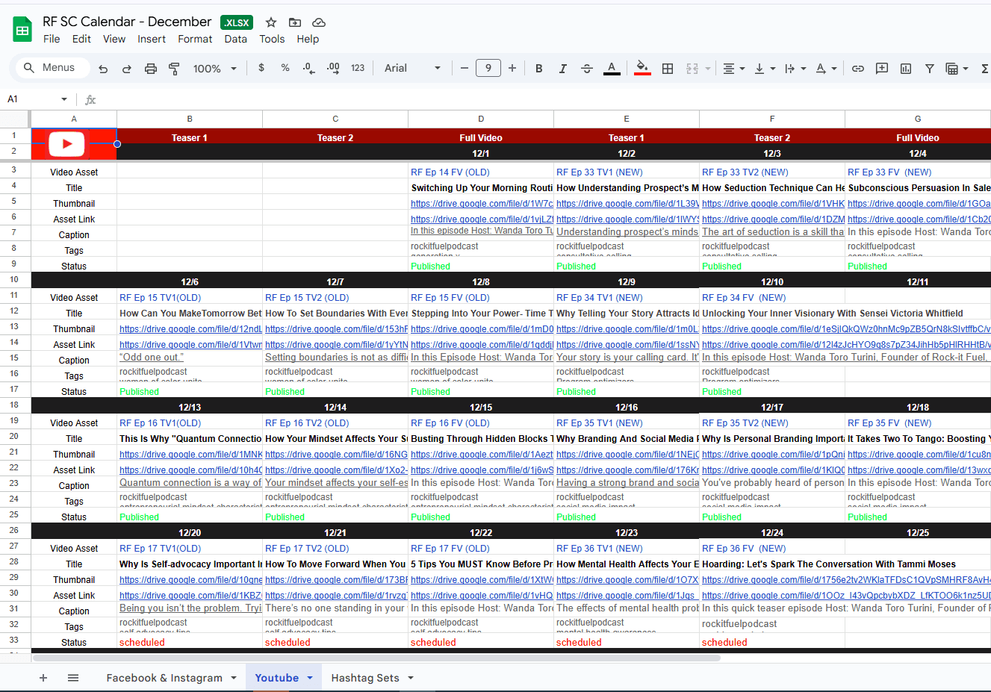Open RF Ep 36 FV (NEW) link
991x692 pixels.
pos(744,549)
